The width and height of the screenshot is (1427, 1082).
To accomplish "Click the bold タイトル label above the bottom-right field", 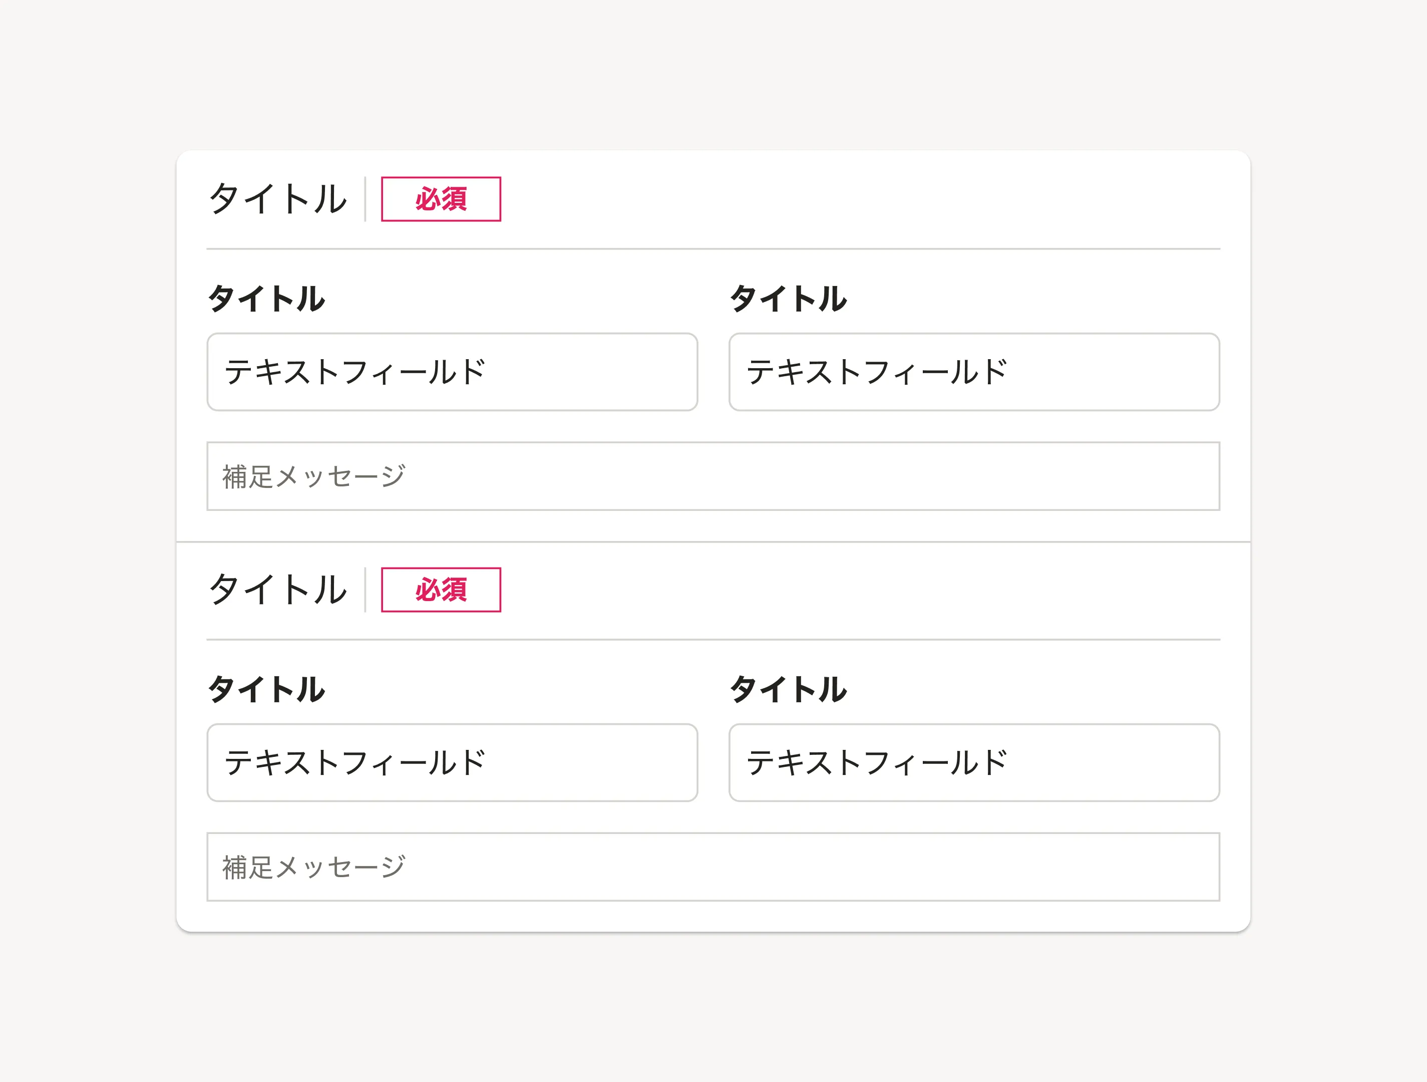I will point(788,689).
